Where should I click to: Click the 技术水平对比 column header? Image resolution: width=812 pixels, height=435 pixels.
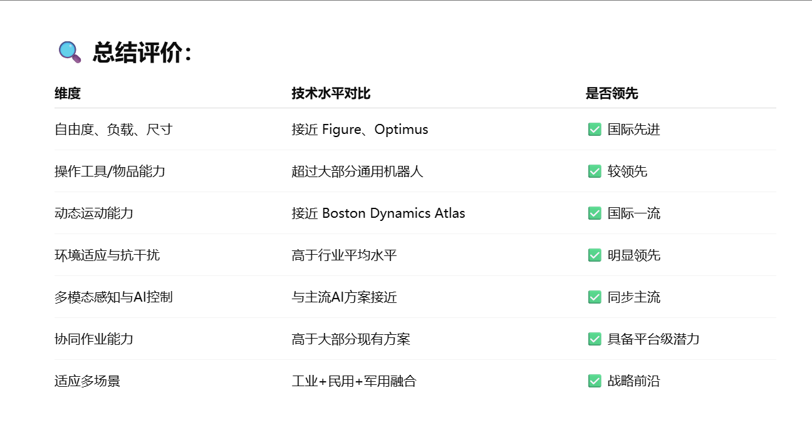click(x=331, y=94)
